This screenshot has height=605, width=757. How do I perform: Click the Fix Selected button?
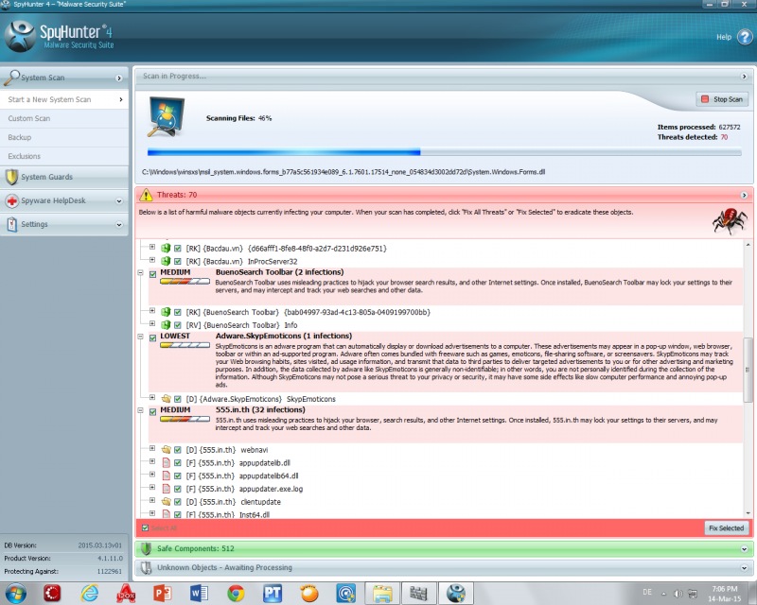coord(727,527)
